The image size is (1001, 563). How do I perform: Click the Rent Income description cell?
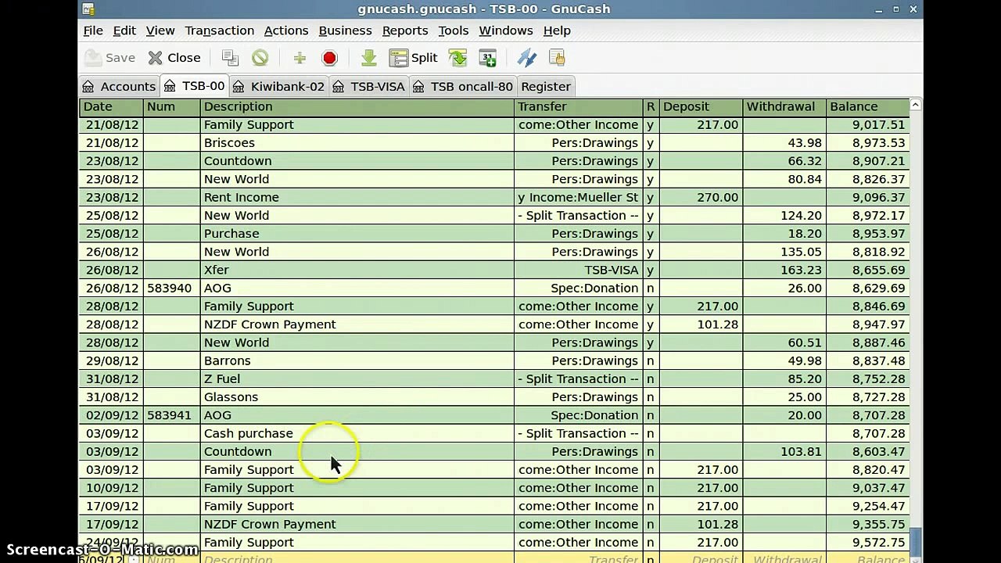(x=357, y=197)
